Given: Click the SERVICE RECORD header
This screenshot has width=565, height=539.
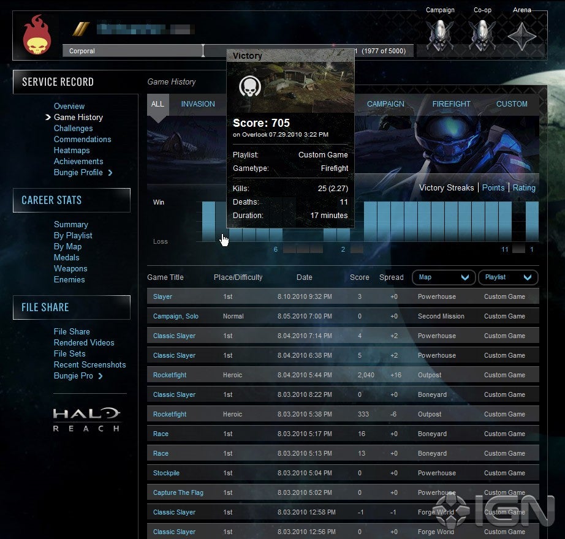Looking at the screenshot, I should coord(75,81).
